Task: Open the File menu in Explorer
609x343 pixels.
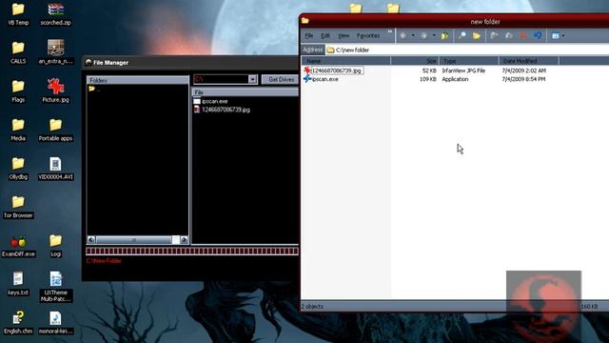Action: point(308,35)
